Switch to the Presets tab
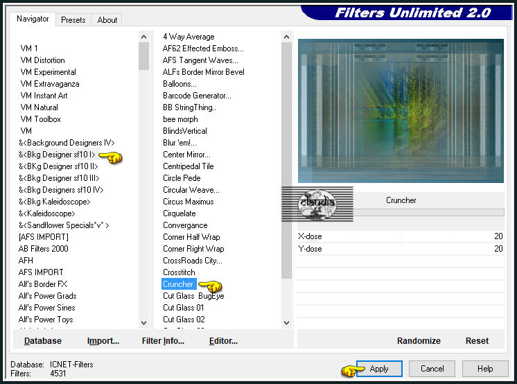The height and width of the screenshot is (384, 517). (73, 20)
